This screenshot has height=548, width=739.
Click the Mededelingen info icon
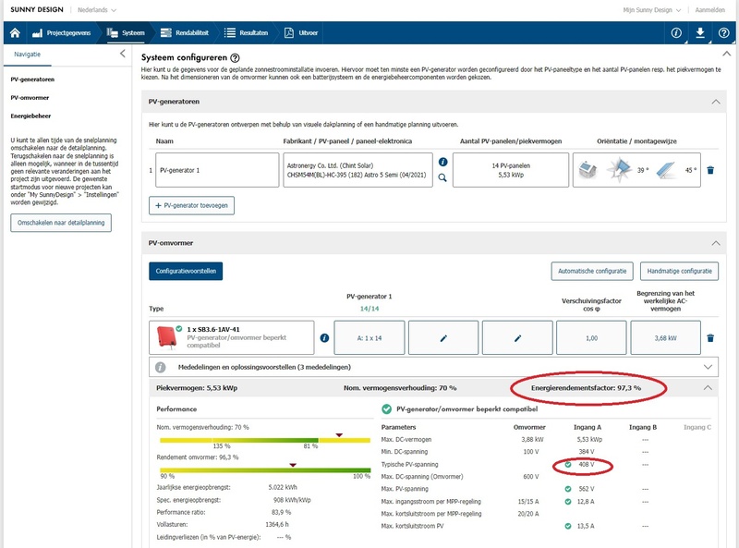click(x=160, y=367)
